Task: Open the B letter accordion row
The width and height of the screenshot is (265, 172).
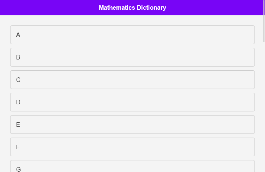Action: [132, 57]
